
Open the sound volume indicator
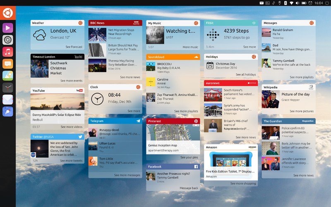(x=297, y=3)
